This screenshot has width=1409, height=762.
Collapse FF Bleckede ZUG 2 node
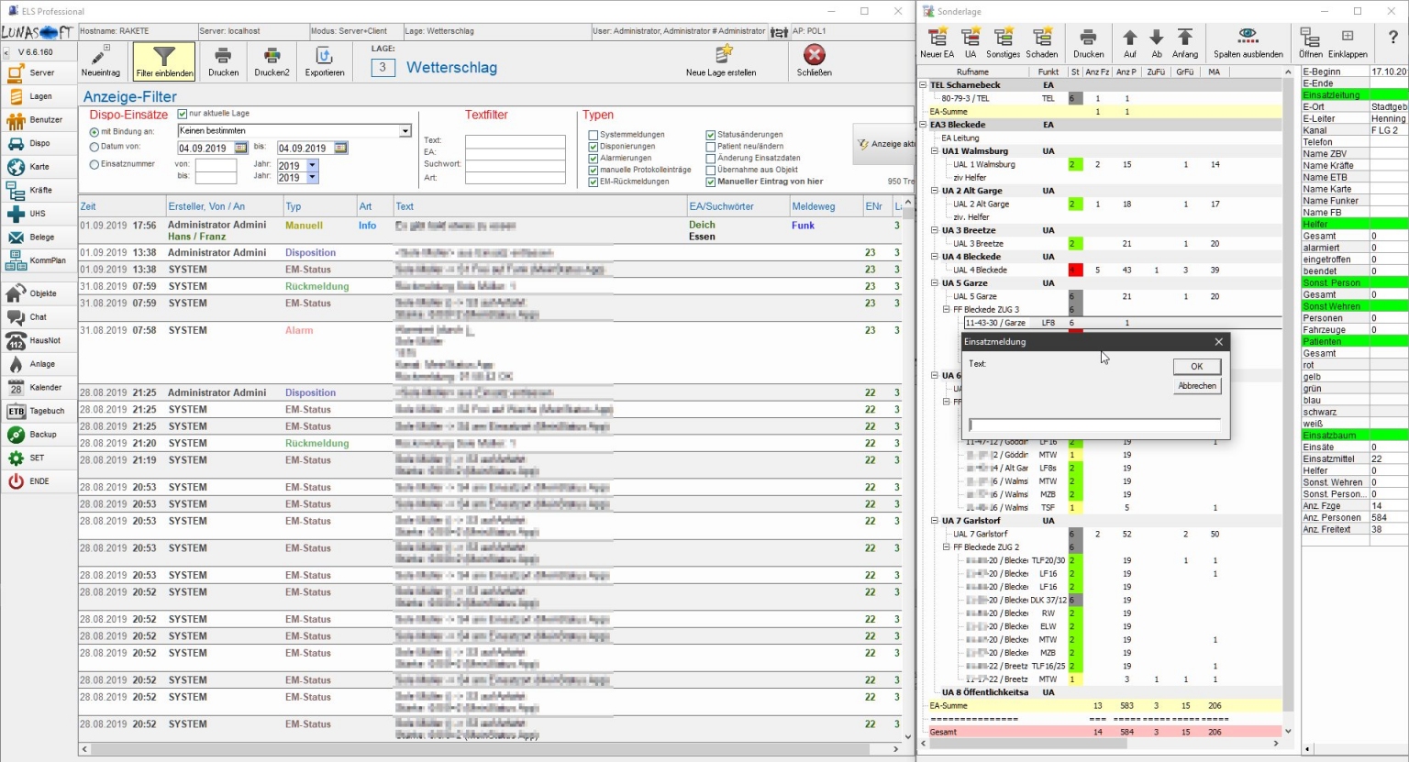click(x=946, y=547)
